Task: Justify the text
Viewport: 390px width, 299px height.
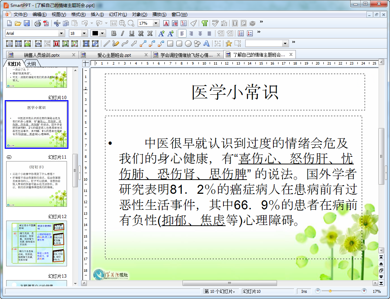Action: point(209,33)
